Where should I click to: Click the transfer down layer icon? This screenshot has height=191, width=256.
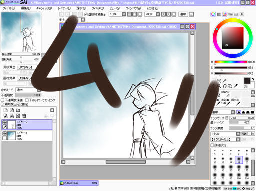pyautogui.click(x=5, y=116)
